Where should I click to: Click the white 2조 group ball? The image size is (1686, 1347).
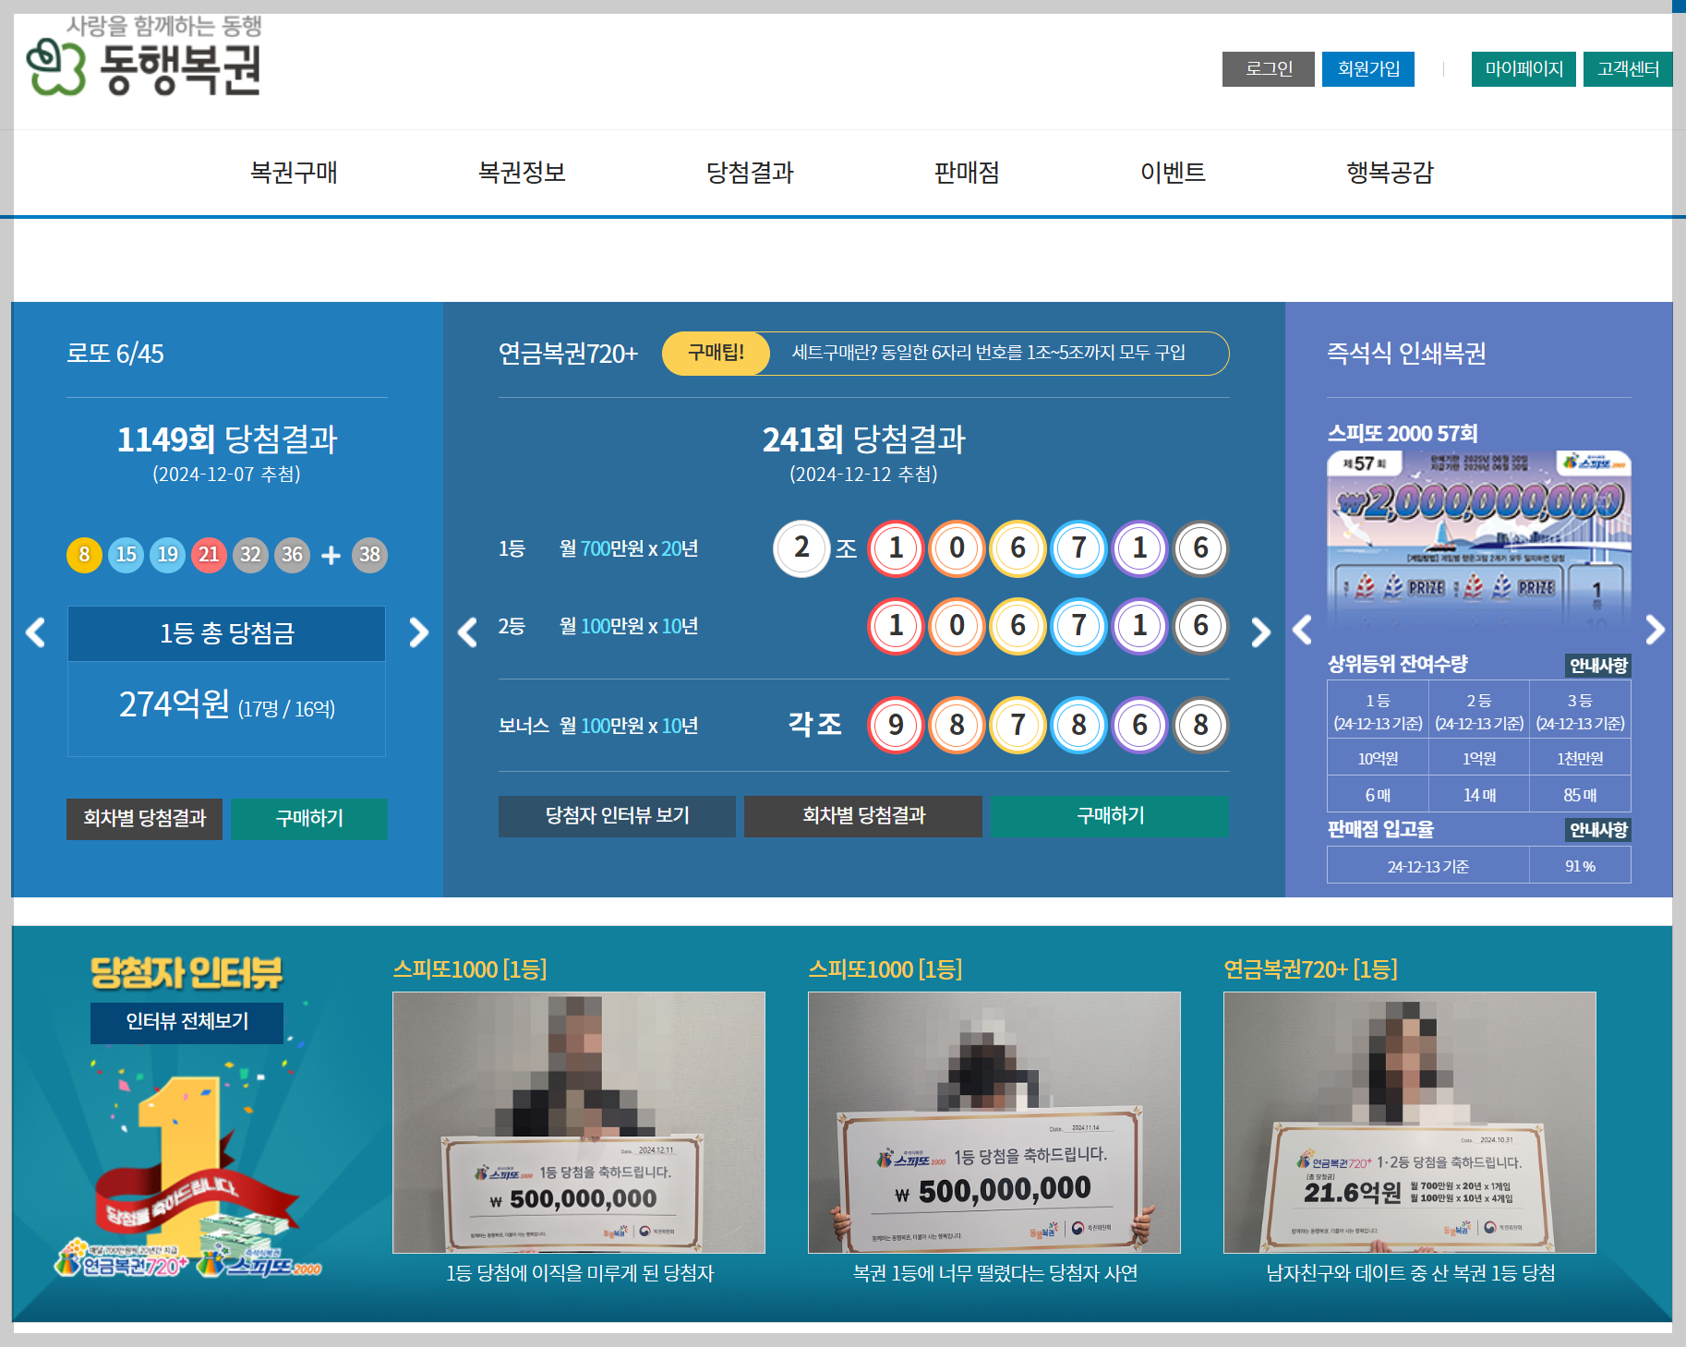(801, 548)
